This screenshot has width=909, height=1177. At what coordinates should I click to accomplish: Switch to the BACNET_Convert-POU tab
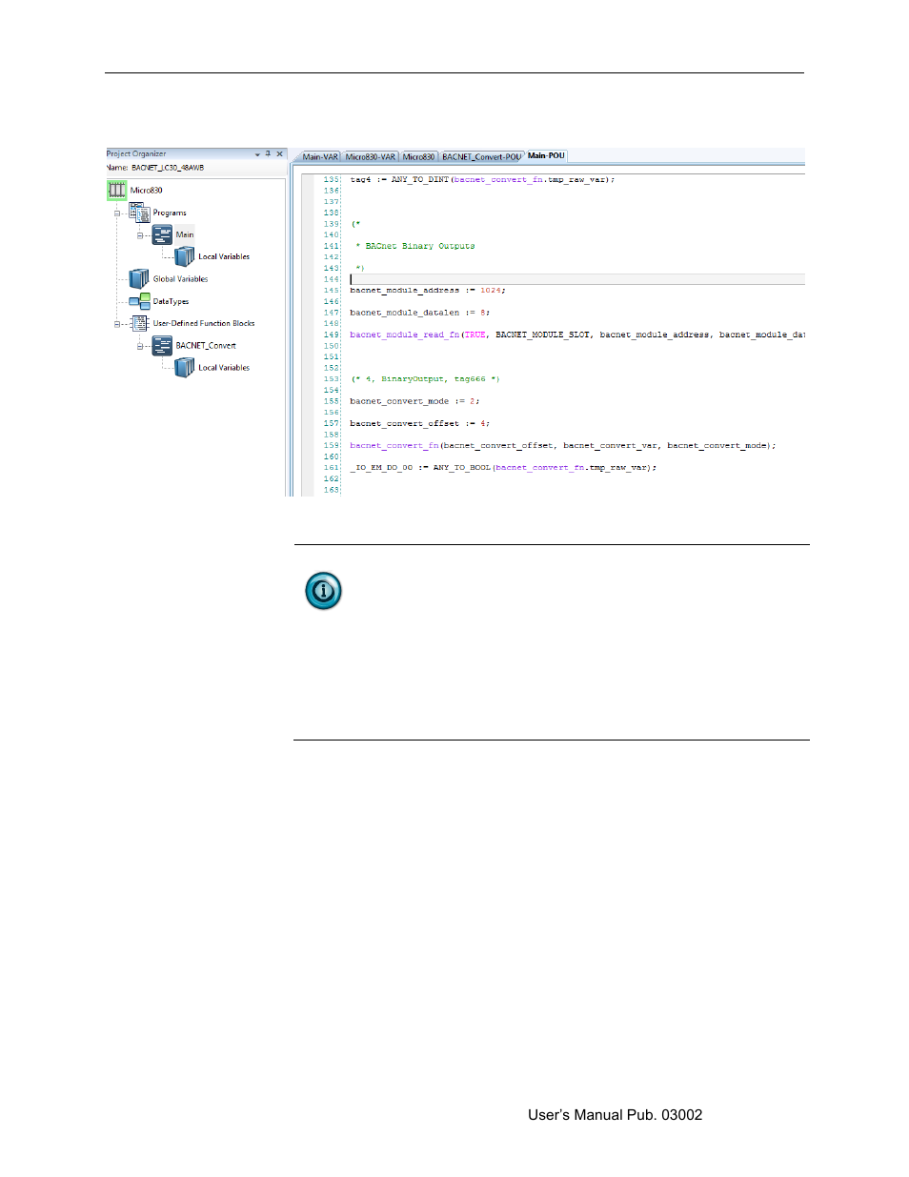pyautogui.click(x=481, y=156)
